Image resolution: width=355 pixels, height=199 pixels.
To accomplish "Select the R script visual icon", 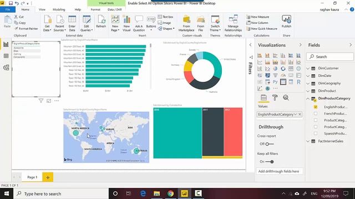I will 298,82.
